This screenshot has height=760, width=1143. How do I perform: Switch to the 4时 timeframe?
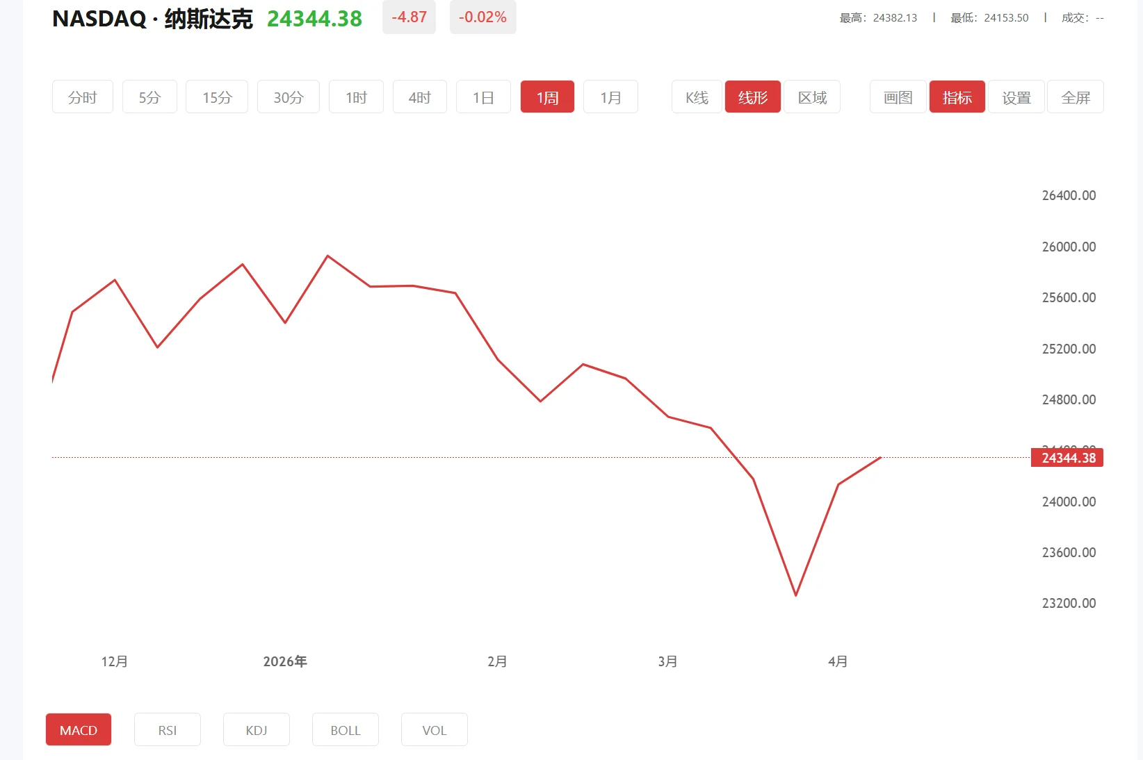[x=419, y=97]
